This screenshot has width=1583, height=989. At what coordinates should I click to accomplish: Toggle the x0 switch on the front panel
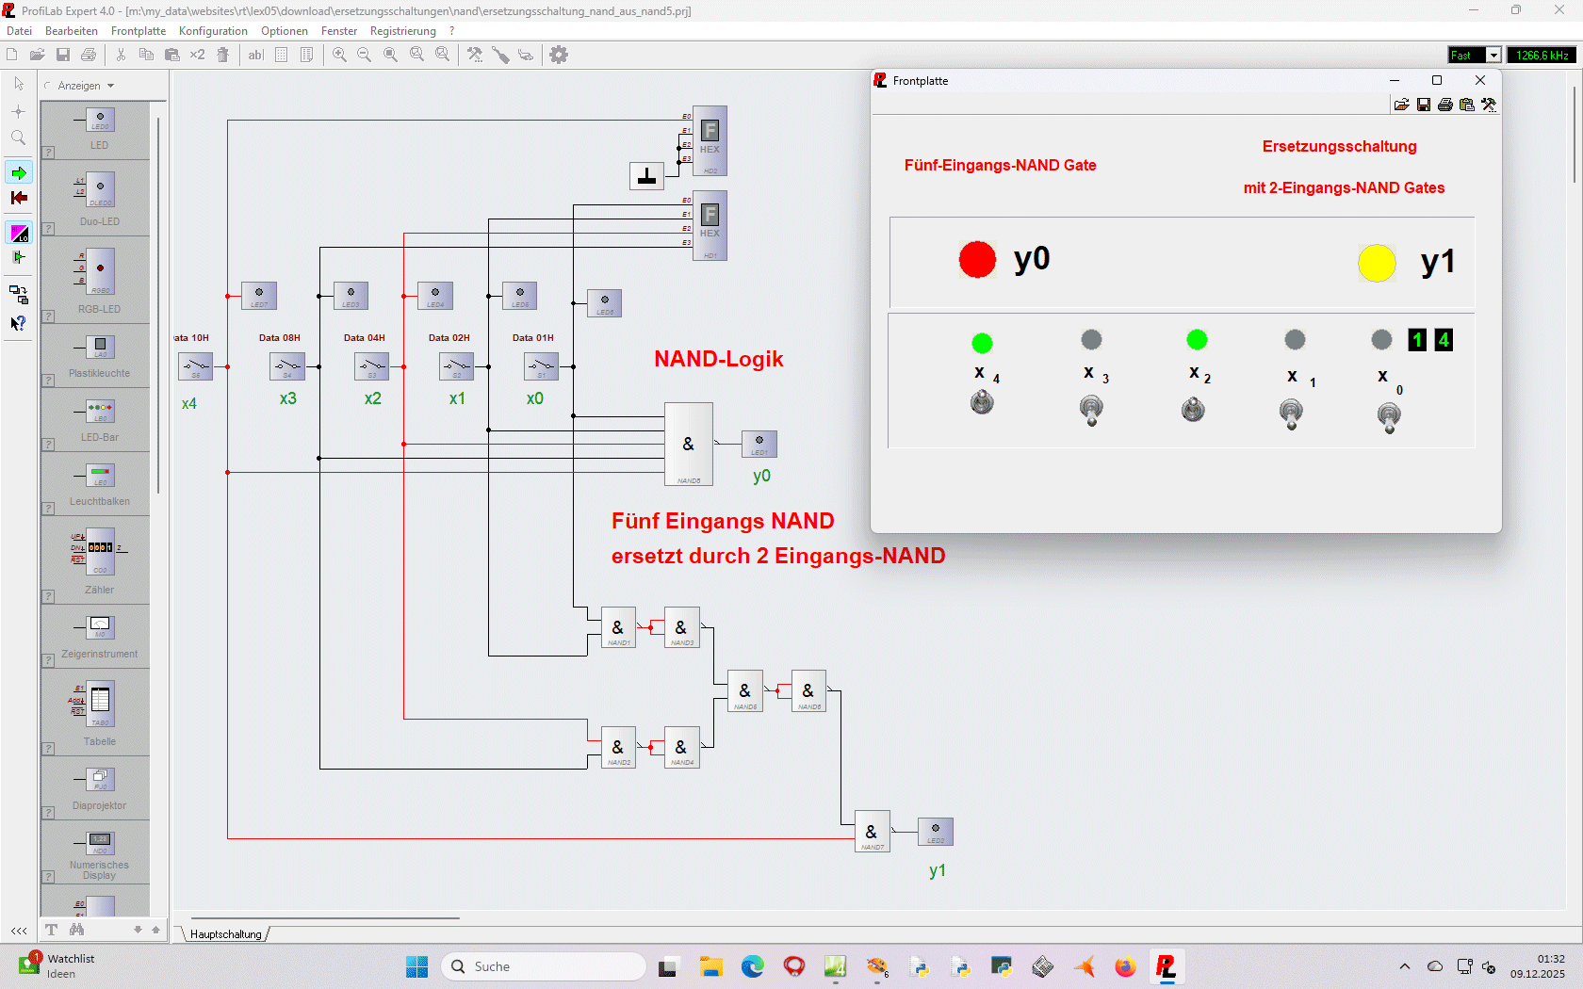[x=1389, y=414]
